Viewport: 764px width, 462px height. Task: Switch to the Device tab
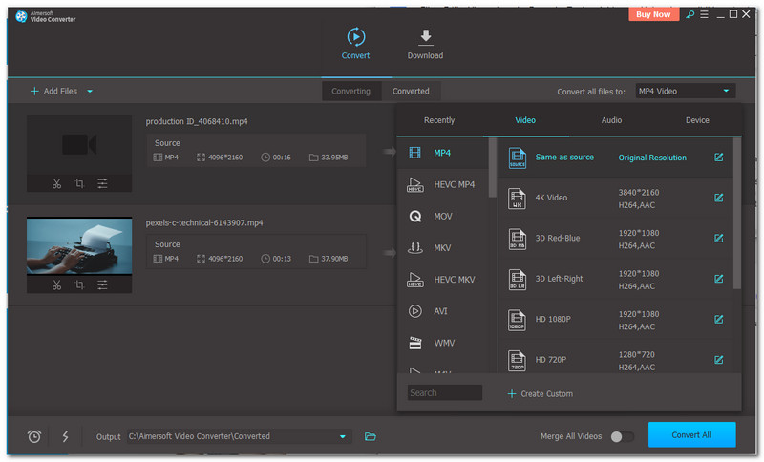(x=697, y=120)
